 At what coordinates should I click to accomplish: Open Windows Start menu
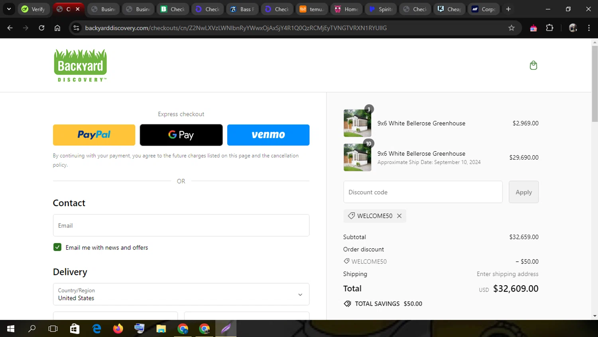click(11, 329)
